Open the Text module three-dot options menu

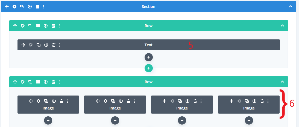[x=60, y=45]
